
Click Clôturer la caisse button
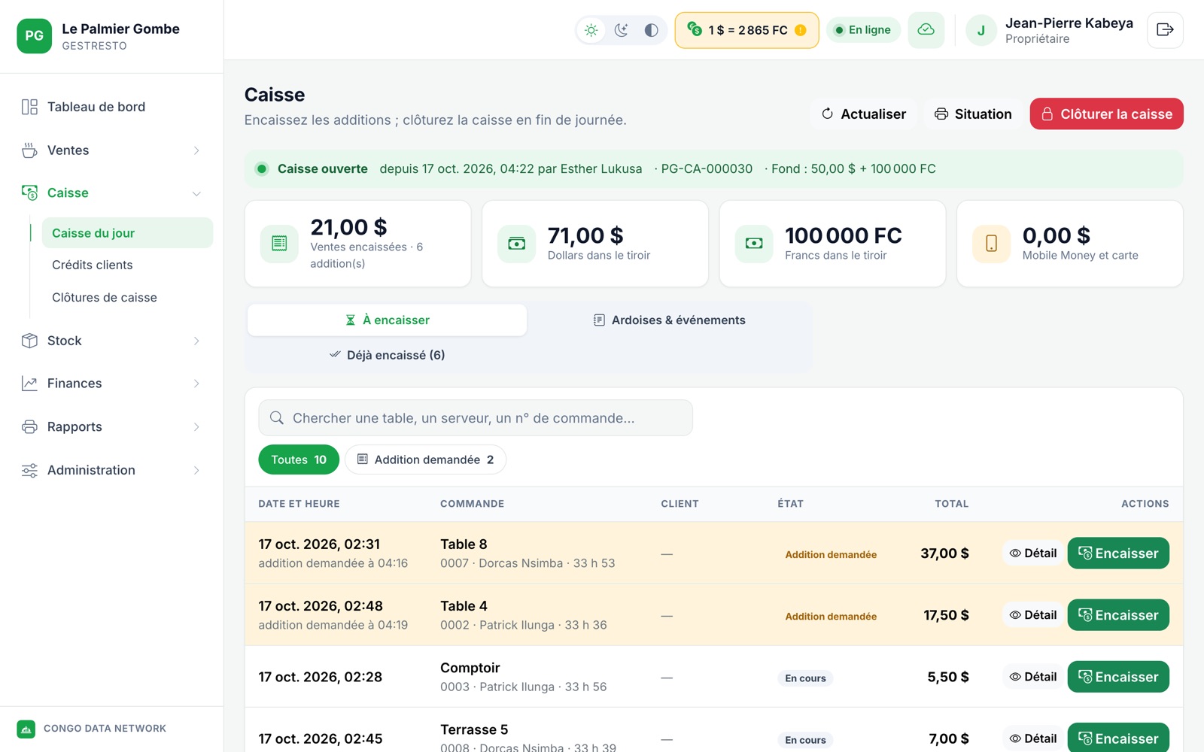[1106, 114]
